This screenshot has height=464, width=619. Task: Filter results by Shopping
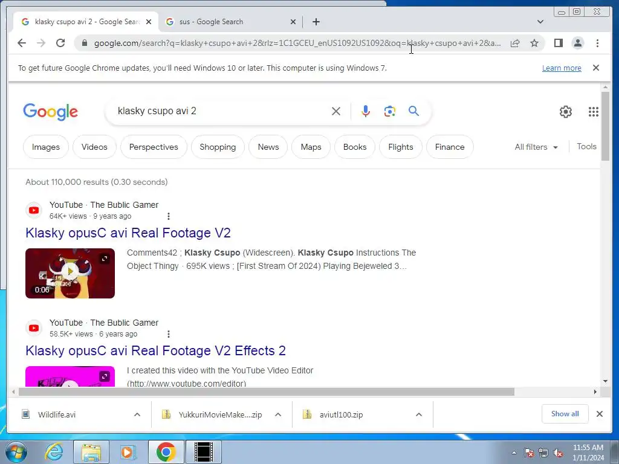218,147
